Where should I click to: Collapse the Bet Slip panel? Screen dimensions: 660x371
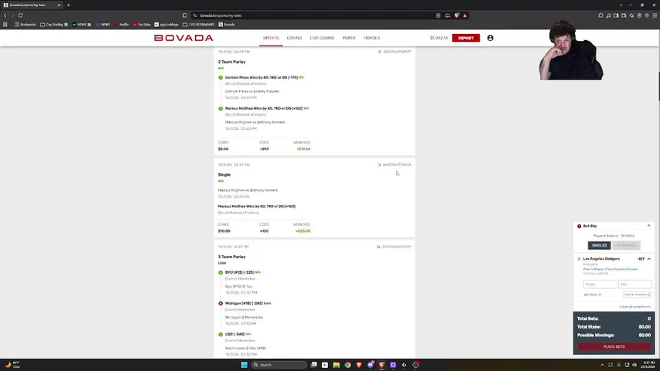tap(648, 226)
